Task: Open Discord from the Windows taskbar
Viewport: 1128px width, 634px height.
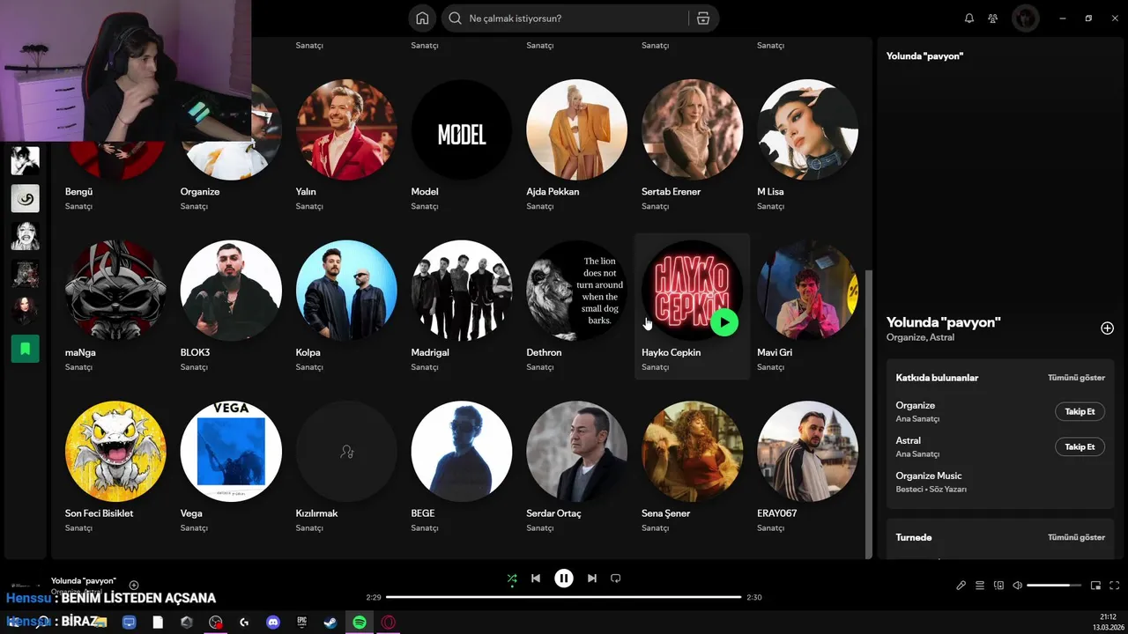Action: [x=273, y=623]
